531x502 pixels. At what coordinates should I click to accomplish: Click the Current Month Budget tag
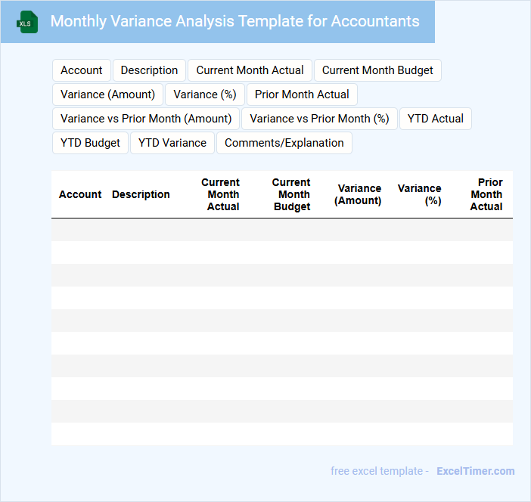(x=377, y=70)
